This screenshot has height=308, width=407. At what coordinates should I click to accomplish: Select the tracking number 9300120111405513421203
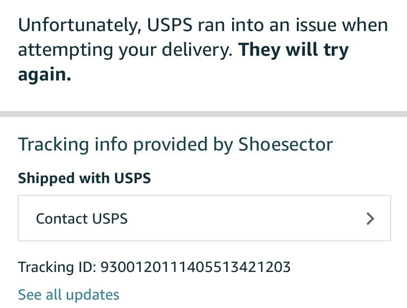point(195,268)
